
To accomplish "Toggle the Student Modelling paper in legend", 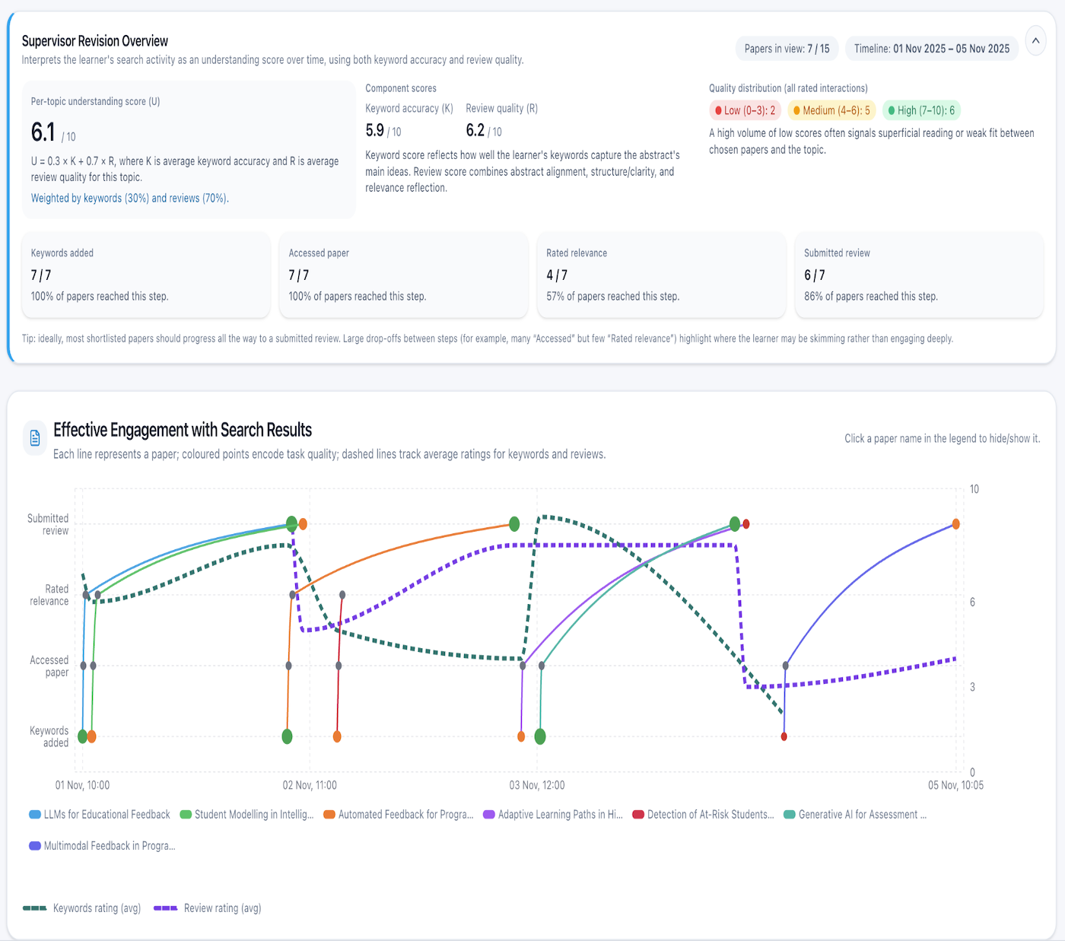I will 246,815.
